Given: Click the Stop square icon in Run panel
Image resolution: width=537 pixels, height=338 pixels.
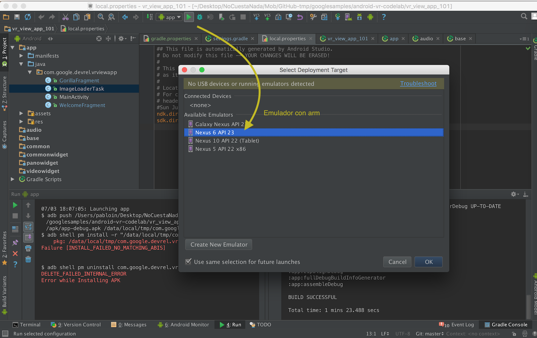Looking at the screenshot, I should [15, 216].
